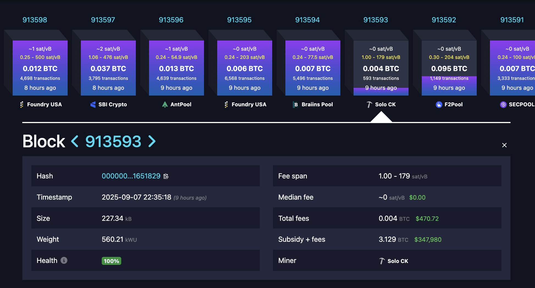Select the 0.095 BTC block cube
This screenshot has width=535, height=288.
coord(449,68)
